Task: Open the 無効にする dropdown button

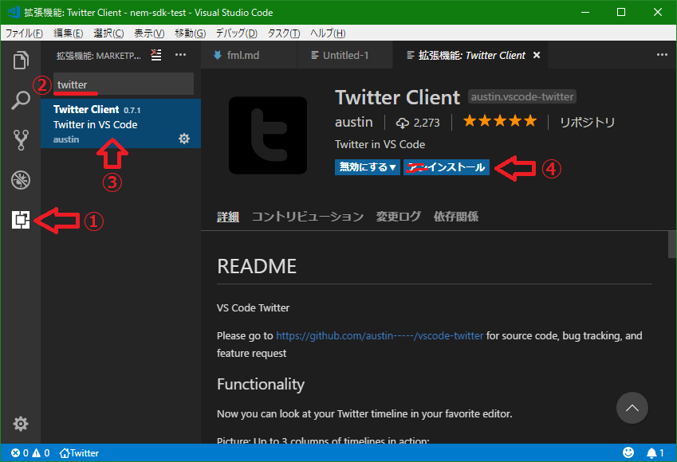Action: pos(367,167)
